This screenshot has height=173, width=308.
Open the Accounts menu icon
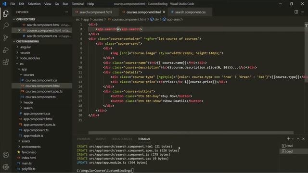point(6,155)
